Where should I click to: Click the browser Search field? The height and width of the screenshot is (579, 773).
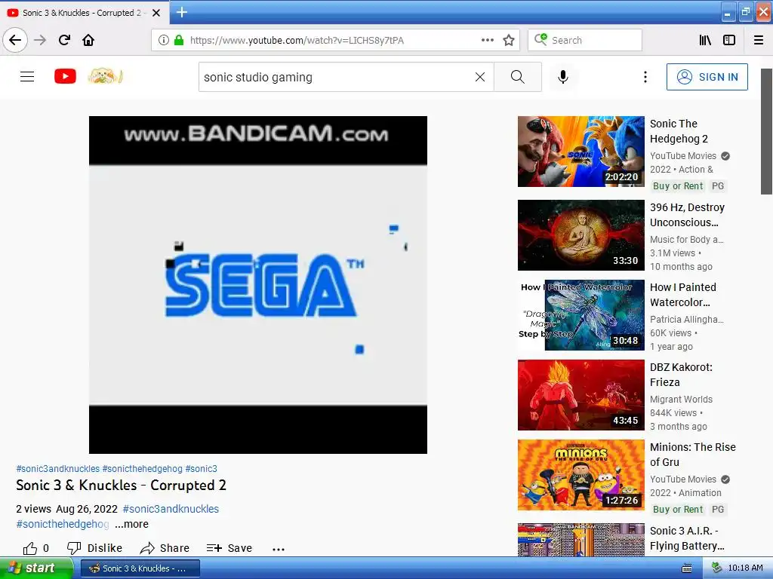click(x=585, y=40)
